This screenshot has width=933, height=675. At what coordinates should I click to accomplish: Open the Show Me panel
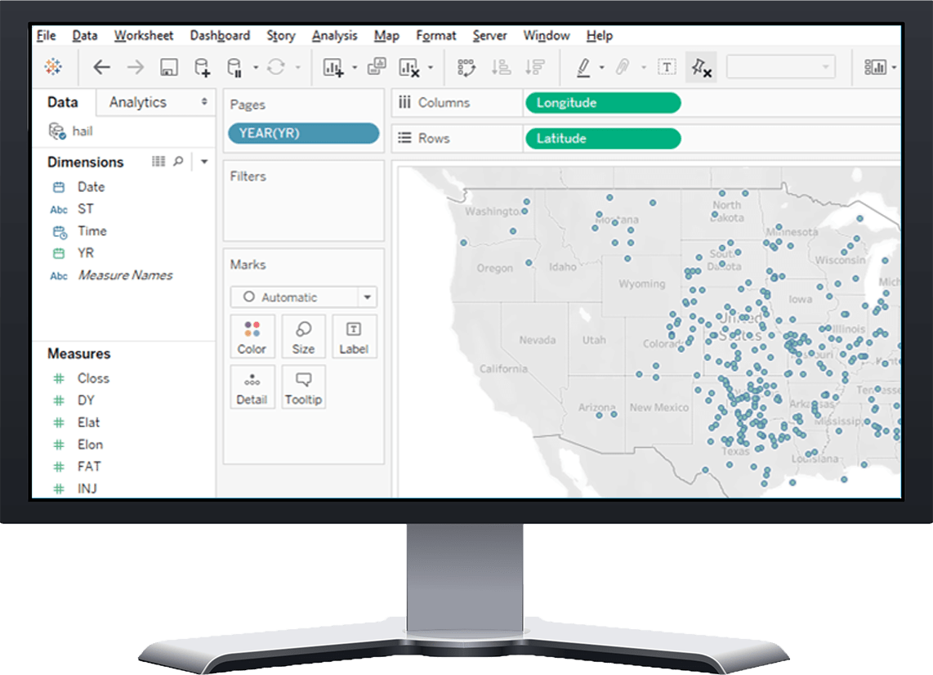[874, 67]
